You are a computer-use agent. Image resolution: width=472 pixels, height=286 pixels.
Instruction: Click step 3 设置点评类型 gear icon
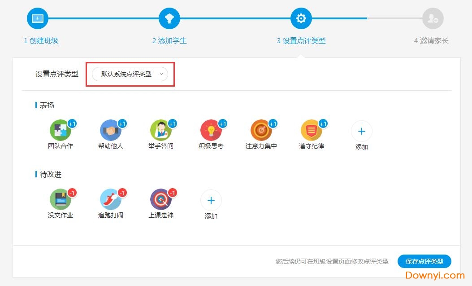pos(301,18)
